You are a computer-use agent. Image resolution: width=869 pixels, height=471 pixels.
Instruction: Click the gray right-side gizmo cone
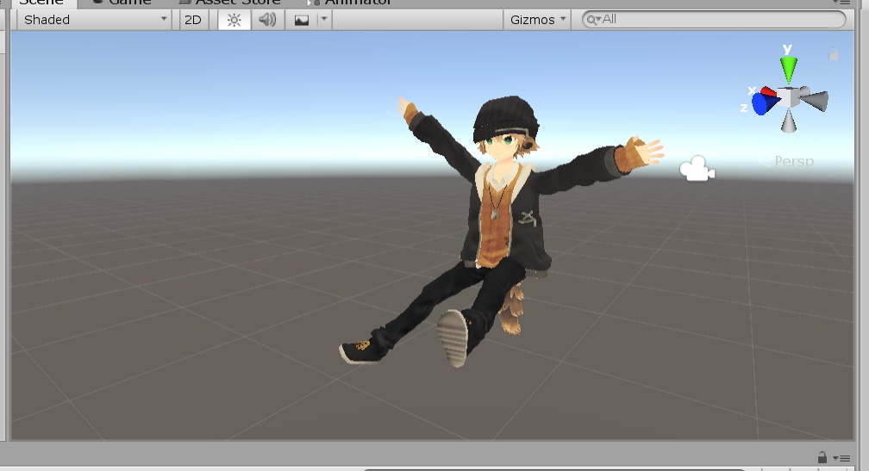tap(816, 100)
